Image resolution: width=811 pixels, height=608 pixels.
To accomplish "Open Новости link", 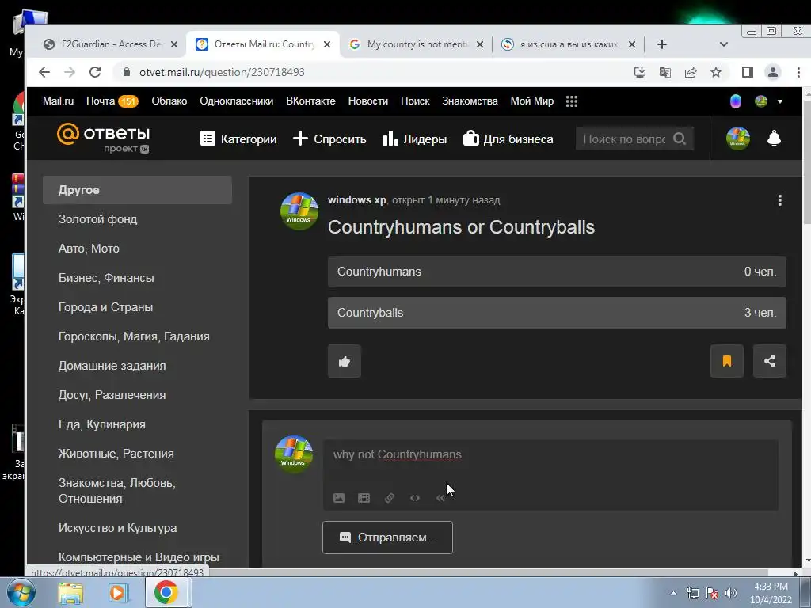I will pyautogui.click(x=367, y=101).
